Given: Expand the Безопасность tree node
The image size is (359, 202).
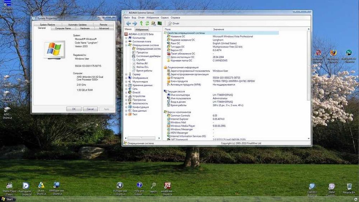Looking at the screenshot, I should tap(126, 103).
